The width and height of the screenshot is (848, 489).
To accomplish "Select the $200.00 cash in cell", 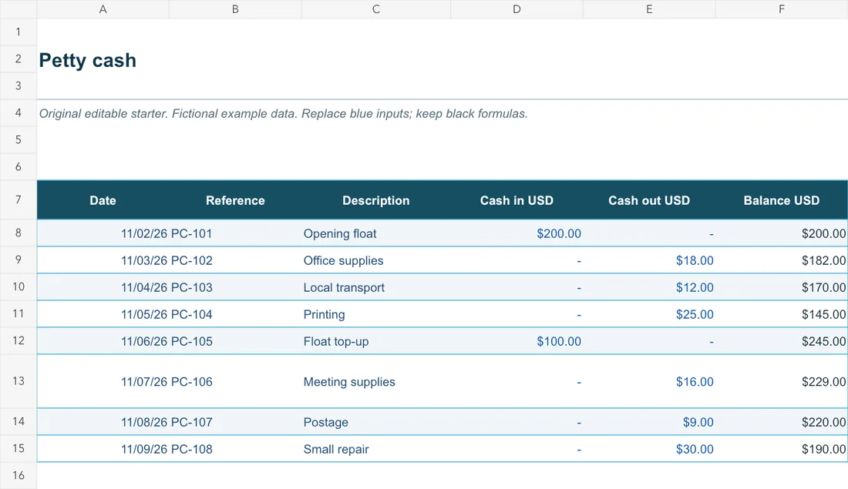I will (x=517, y=233).
